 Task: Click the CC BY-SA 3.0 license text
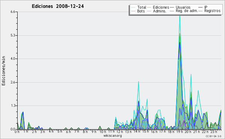(213, 136)
